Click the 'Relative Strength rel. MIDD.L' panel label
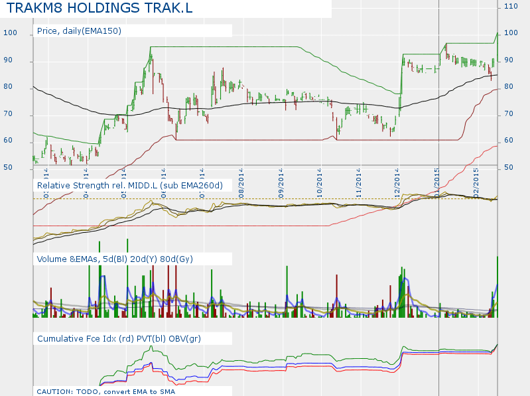 [x=130, y=186]
